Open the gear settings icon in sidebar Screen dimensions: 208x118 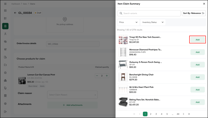click(5, 104)
